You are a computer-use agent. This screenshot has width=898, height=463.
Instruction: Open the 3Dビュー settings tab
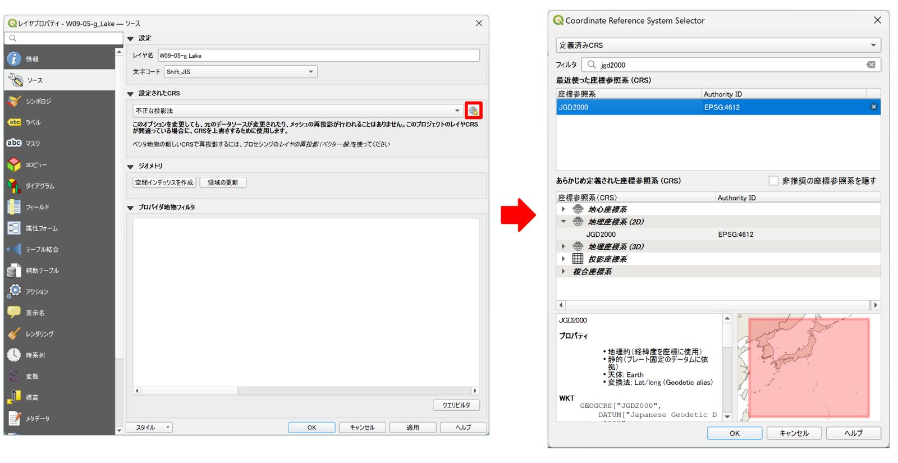59,165
